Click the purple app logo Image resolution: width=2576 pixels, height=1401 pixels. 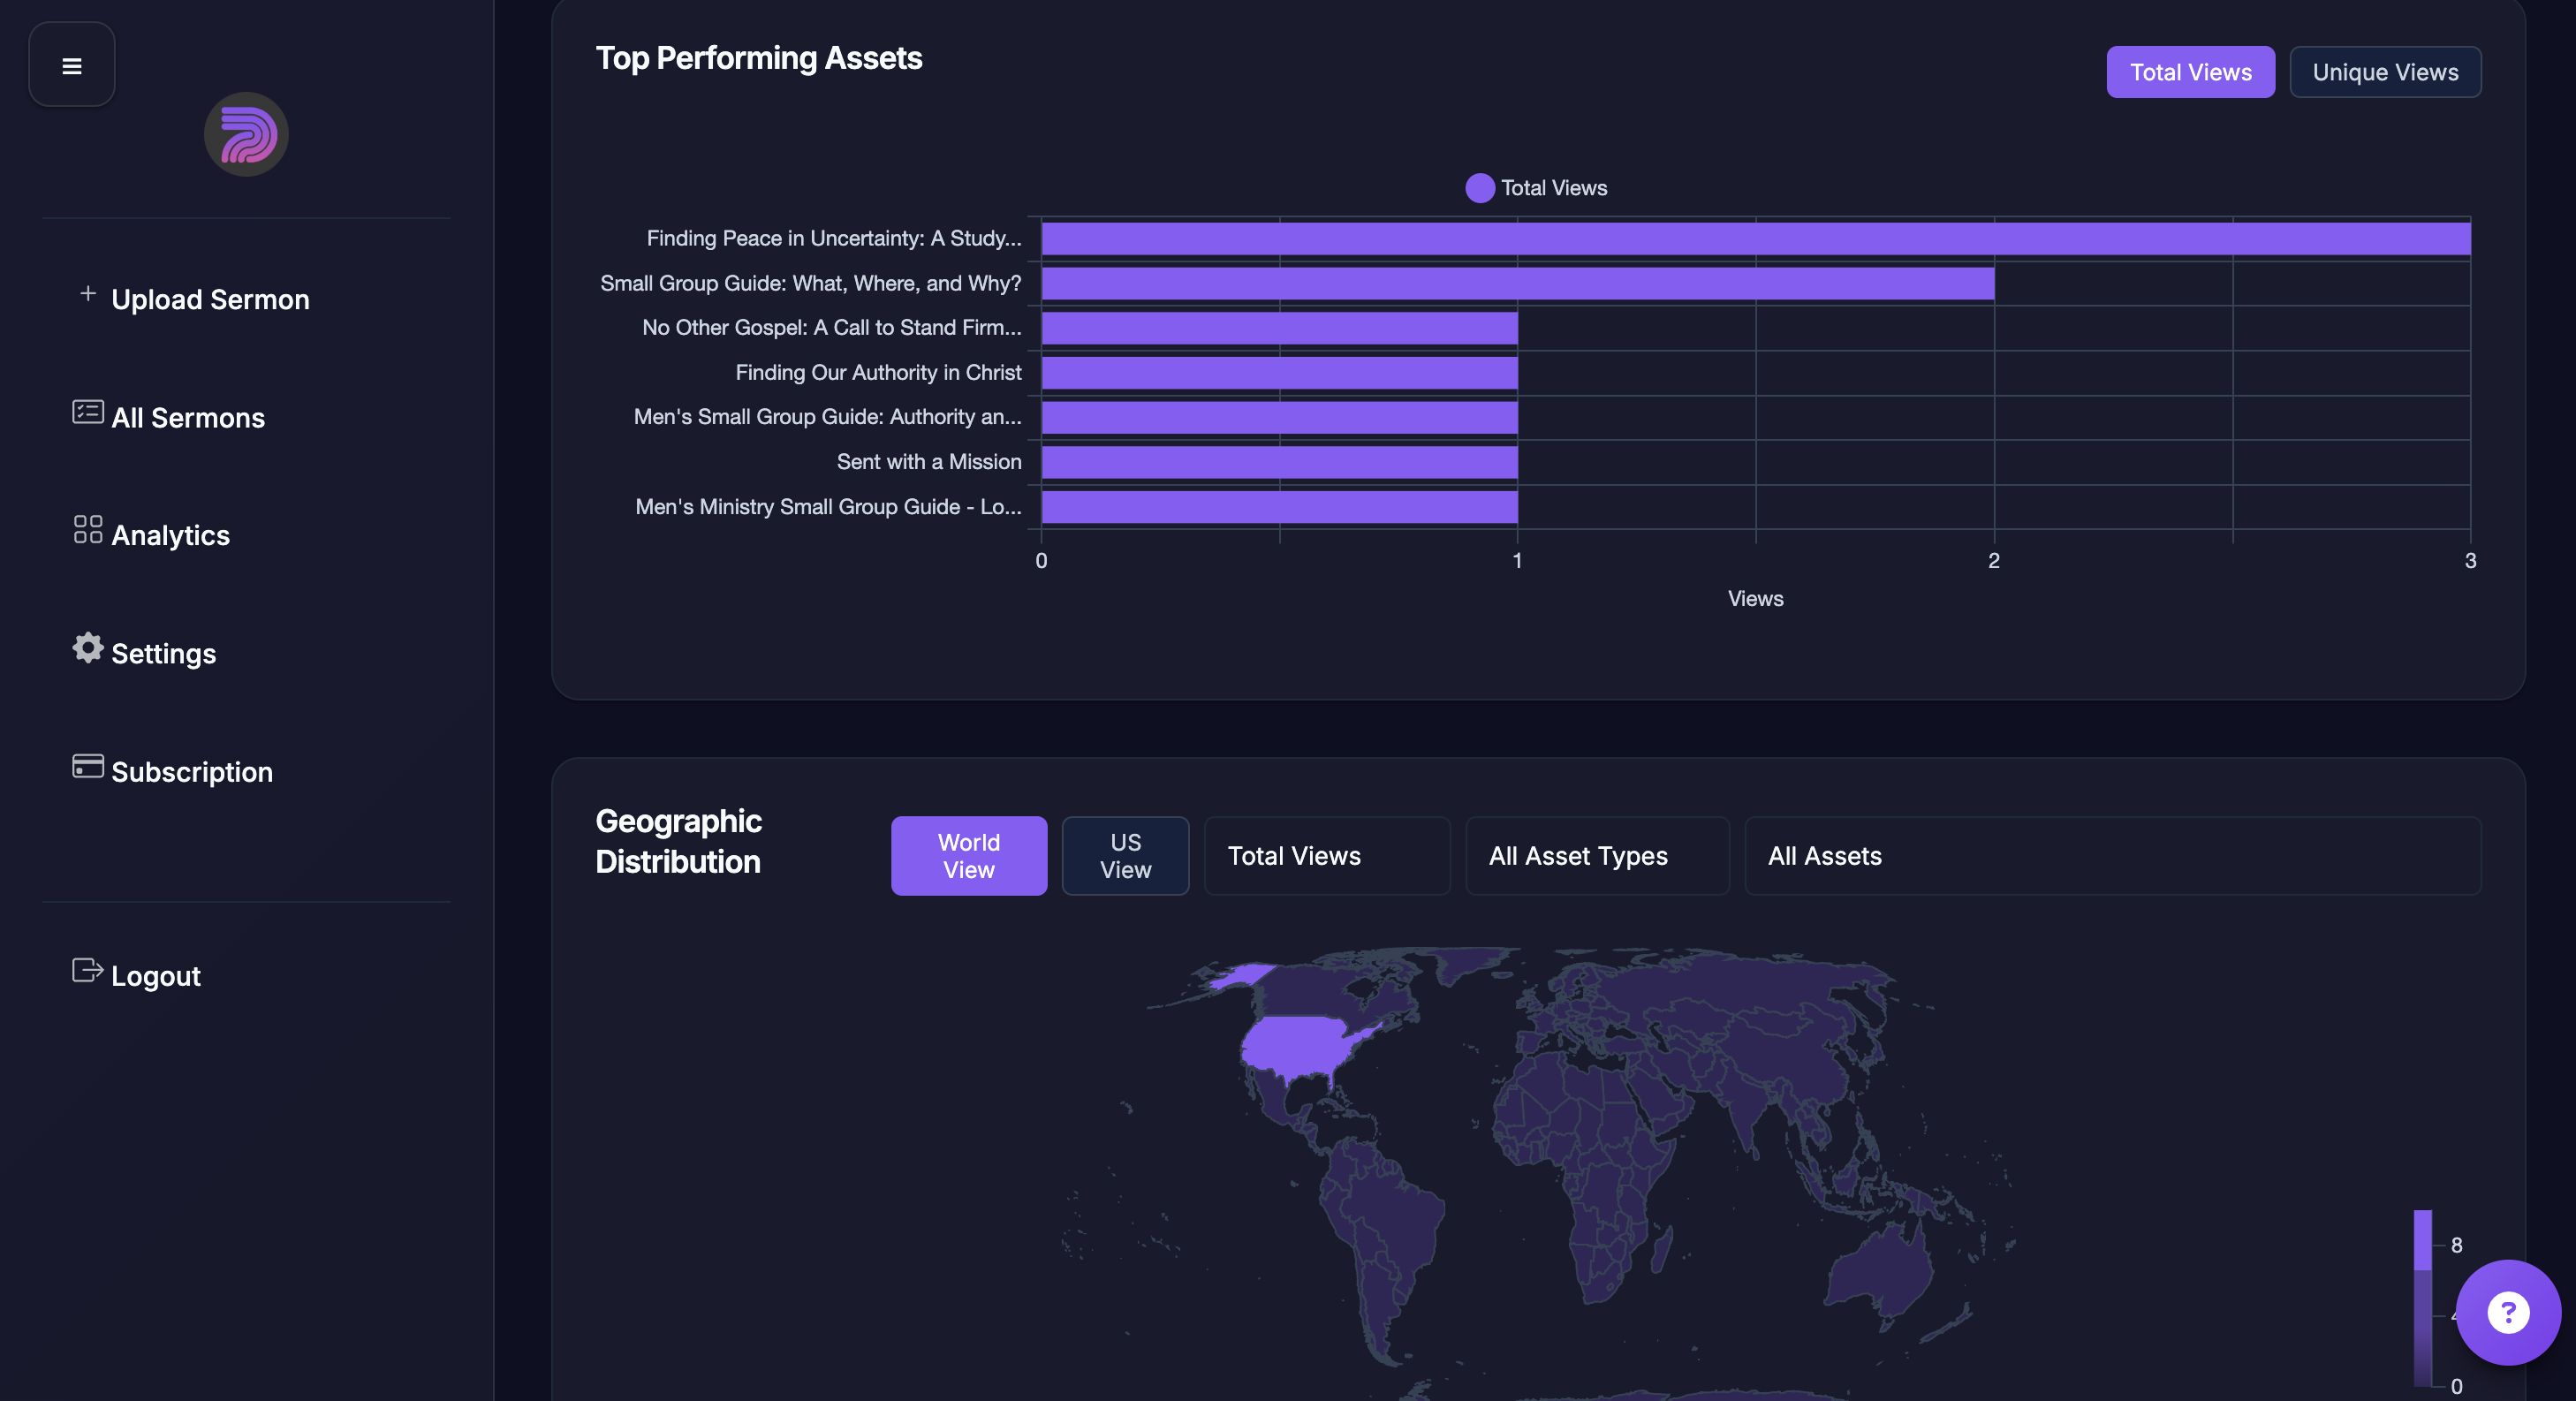coord(246,135)
